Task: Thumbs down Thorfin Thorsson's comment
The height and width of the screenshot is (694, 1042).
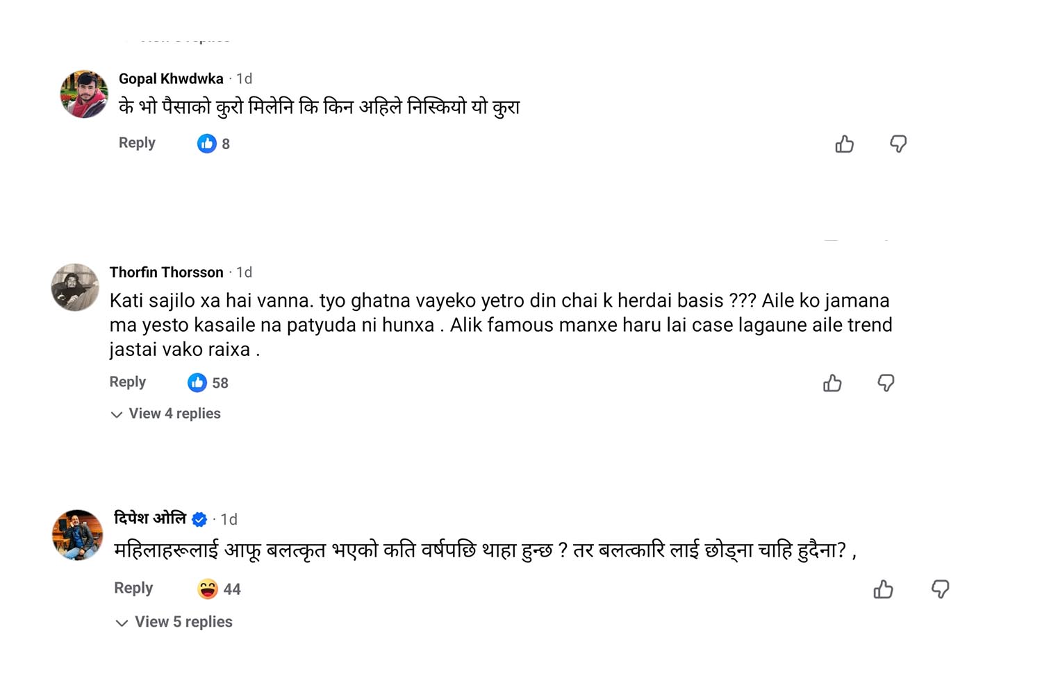Action: click(886, 383)
